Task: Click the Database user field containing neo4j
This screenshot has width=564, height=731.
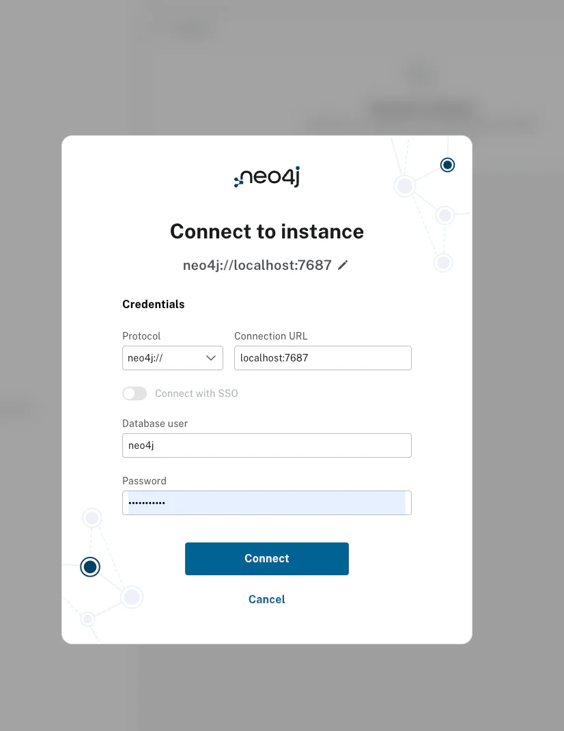Action: [x=266, y=445]
